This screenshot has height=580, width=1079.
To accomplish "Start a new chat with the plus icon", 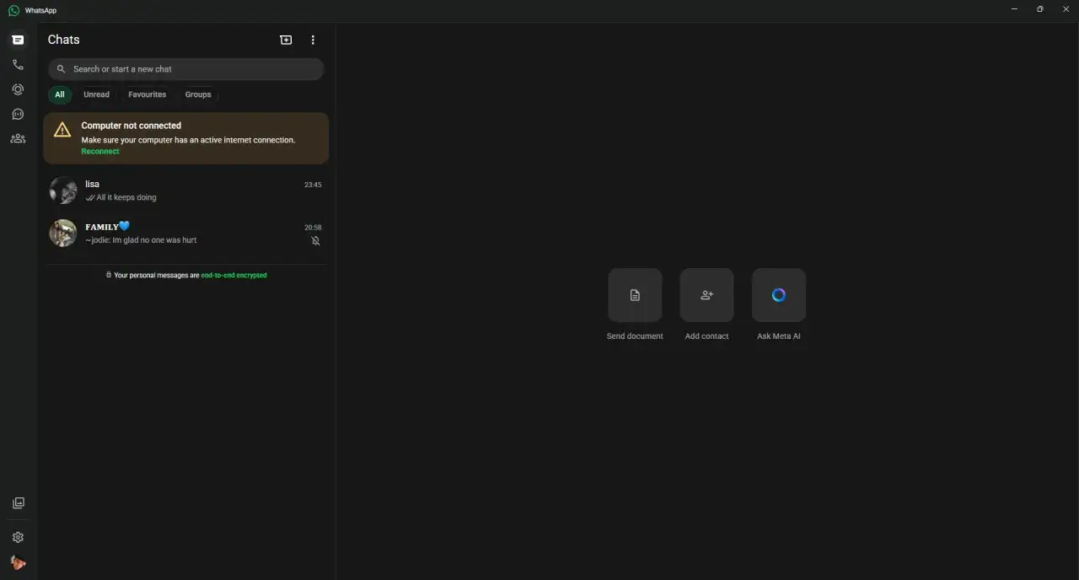I will pyautogui.click(x=286, y=40).
